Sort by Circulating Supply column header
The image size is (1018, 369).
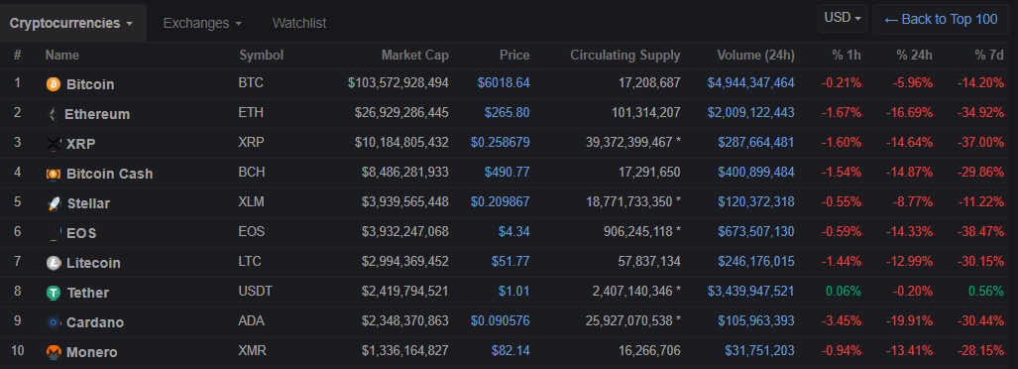tap(625, 56)
